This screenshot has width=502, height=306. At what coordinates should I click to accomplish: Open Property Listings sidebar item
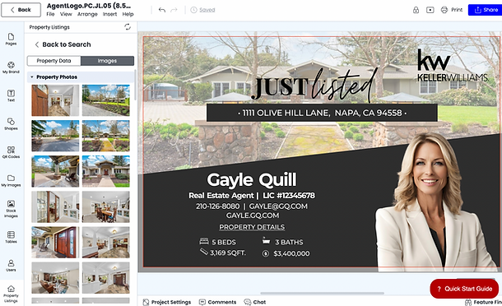coord(11,294)
